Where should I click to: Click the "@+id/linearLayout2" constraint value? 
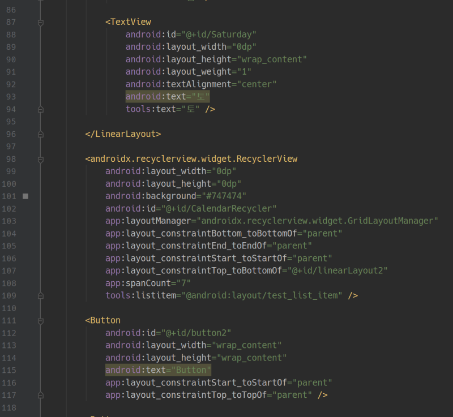[337, 270]
